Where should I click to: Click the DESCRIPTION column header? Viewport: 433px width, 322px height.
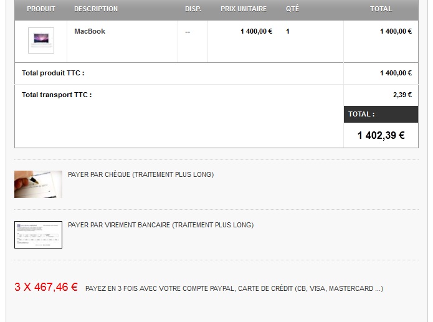(x=96, y=9)
